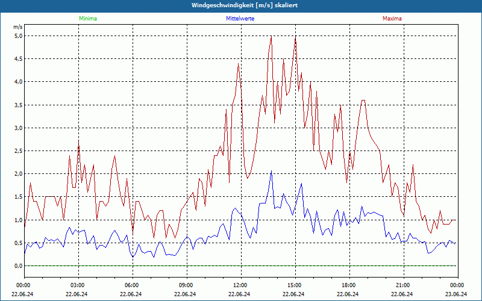Click the Minima legend label

(87, 19)
